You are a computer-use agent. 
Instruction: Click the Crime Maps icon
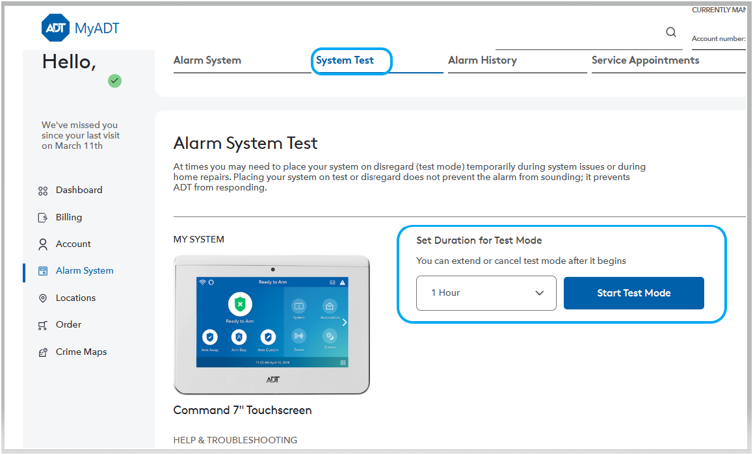pos(43,352)
